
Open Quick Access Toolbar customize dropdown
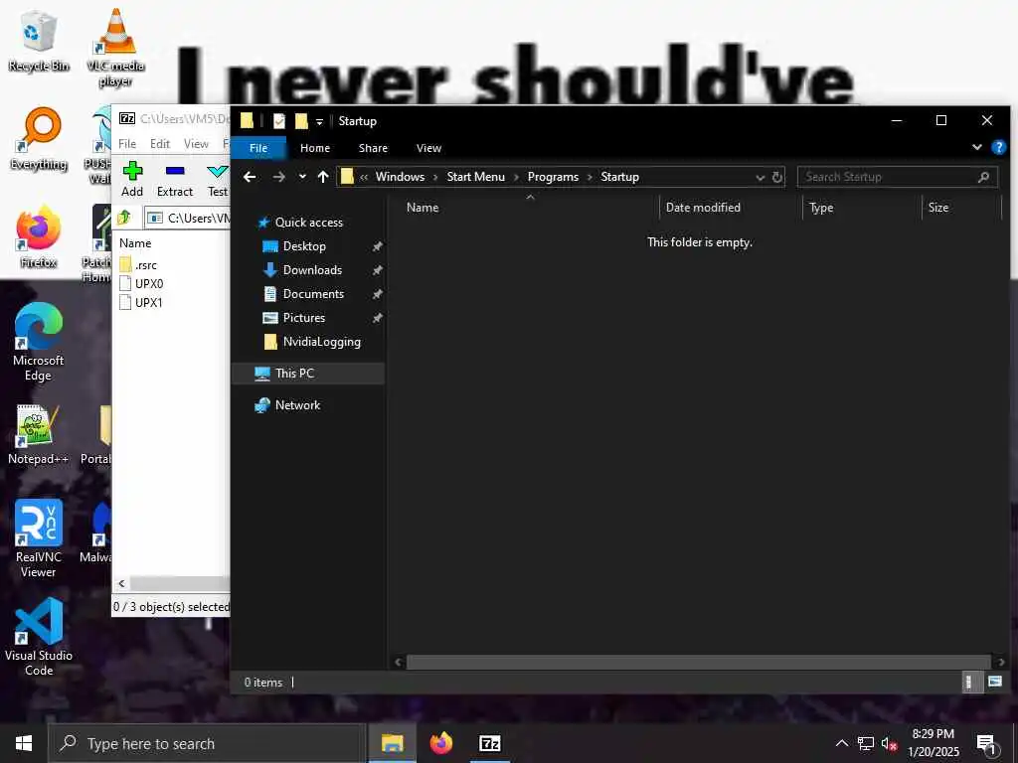click(x=319, y=121)
